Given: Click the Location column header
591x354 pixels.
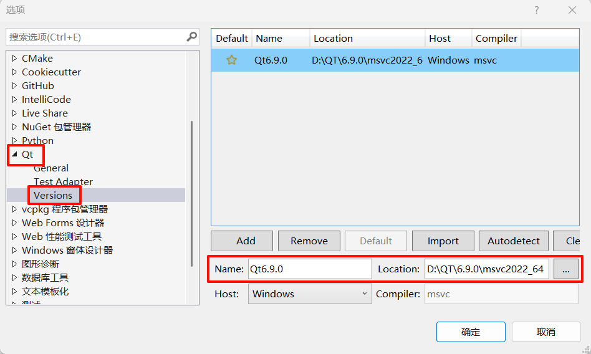Looking at the screenshot, I should point(367,39).
